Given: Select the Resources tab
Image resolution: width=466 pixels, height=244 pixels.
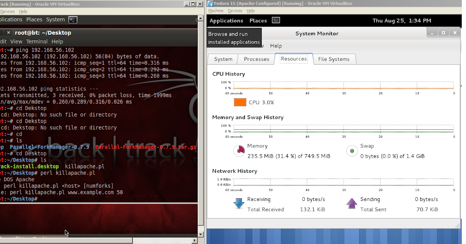Looking at the screenshot, I should [x=294, y=59].
